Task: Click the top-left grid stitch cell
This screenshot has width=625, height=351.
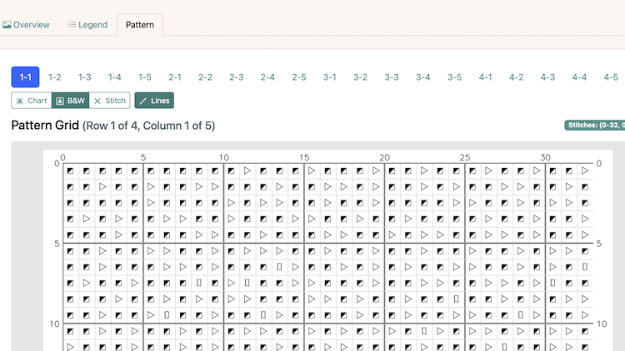Action: (71, 171)
